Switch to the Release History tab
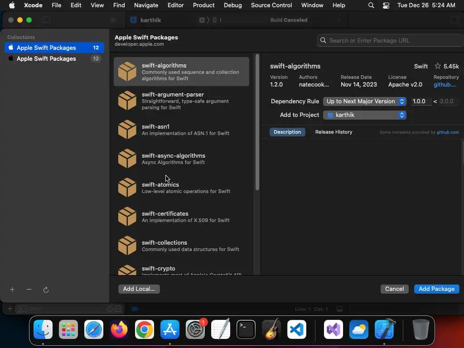 click(x=333, y=132)
